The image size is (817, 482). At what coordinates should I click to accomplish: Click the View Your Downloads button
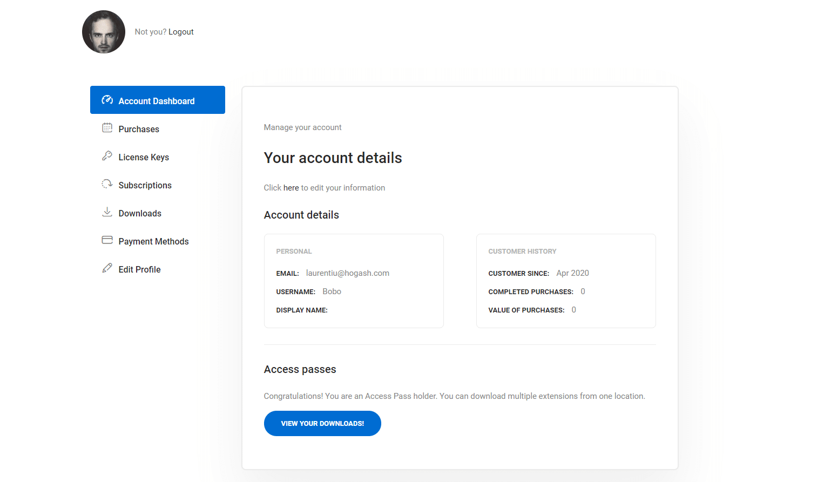pos(322,424)
